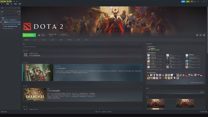Open the 2026年国际邀请赛 news headline
208x117 pixels.
[x=54, y=91]
